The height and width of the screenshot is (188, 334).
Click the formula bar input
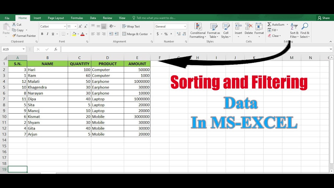[195, 49]
